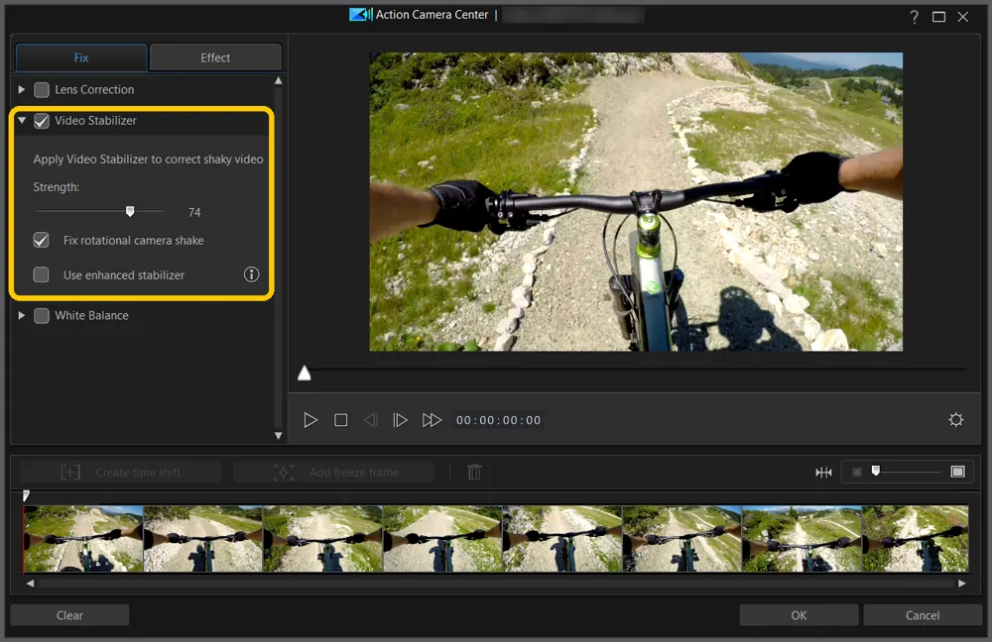Screen dimensions: 992x642
Task: Click the timeline zoom slider handle
Action: [876, 471]
